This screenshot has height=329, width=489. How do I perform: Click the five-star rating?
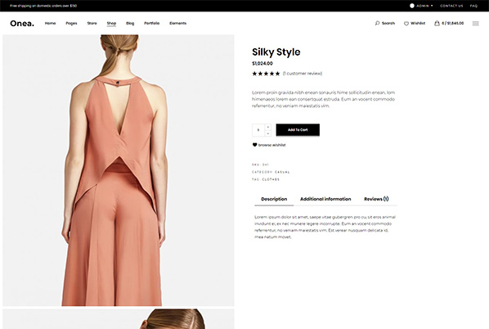pos(266,74)
